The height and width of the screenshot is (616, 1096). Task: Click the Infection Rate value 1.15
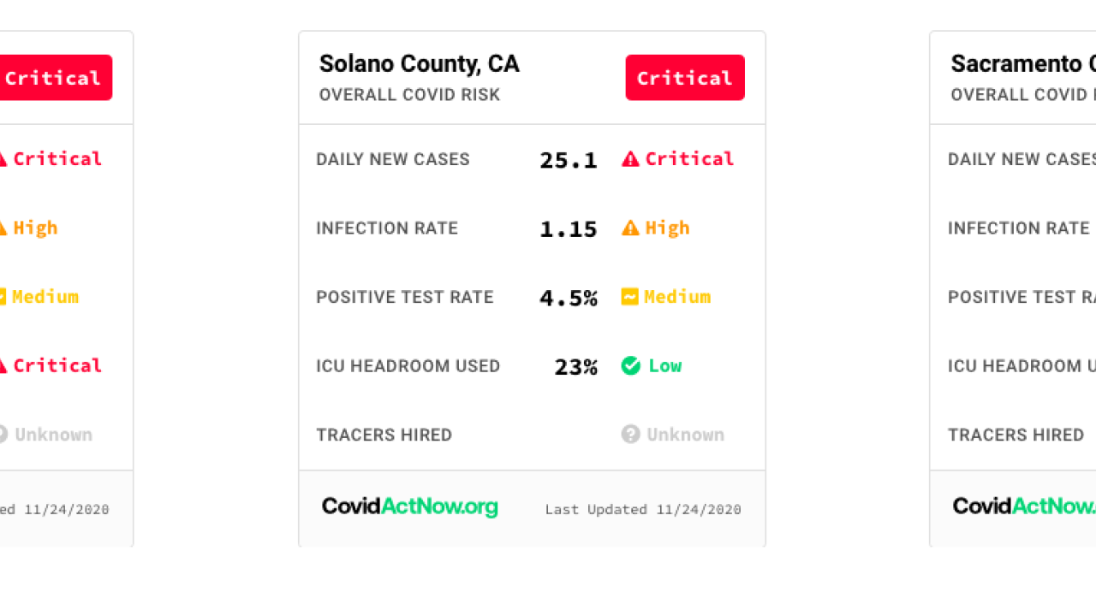coord(568,228)
